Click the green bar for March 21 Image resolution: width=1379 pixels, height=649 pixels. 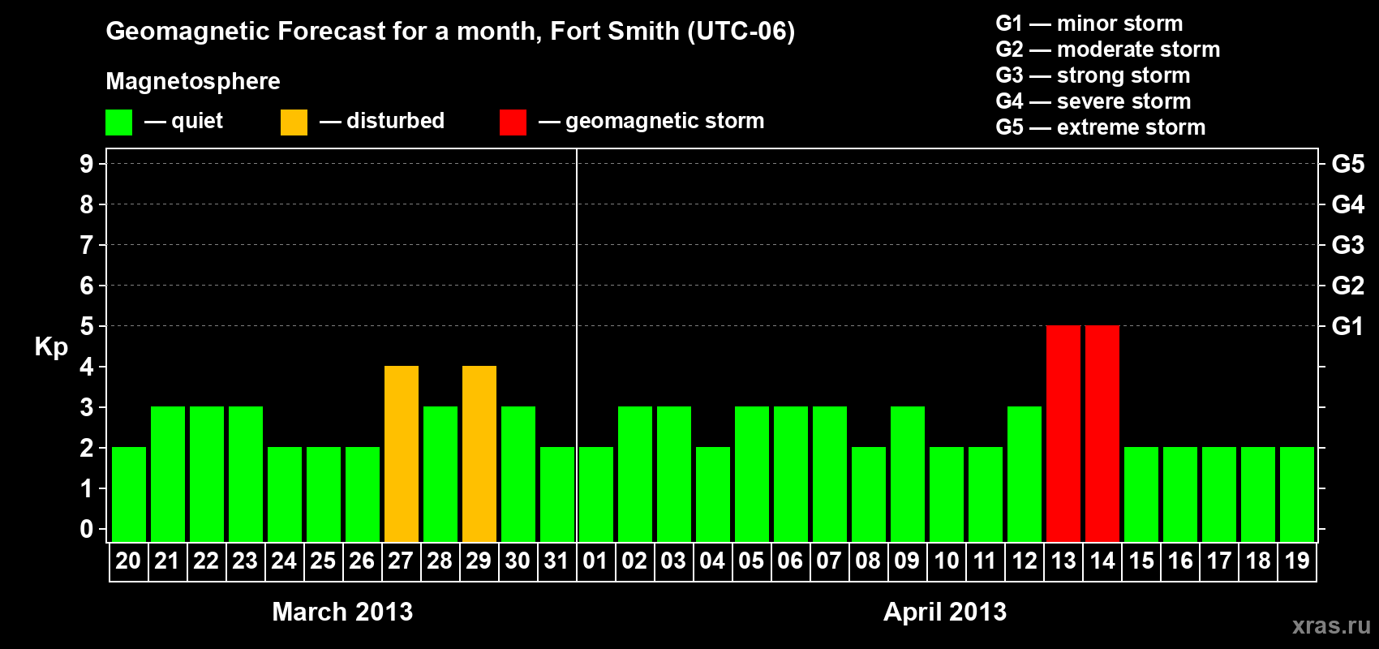(168, 474)
